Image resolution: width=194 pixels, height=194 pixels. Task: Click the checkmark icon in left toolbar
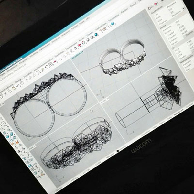tap(39, 170)
